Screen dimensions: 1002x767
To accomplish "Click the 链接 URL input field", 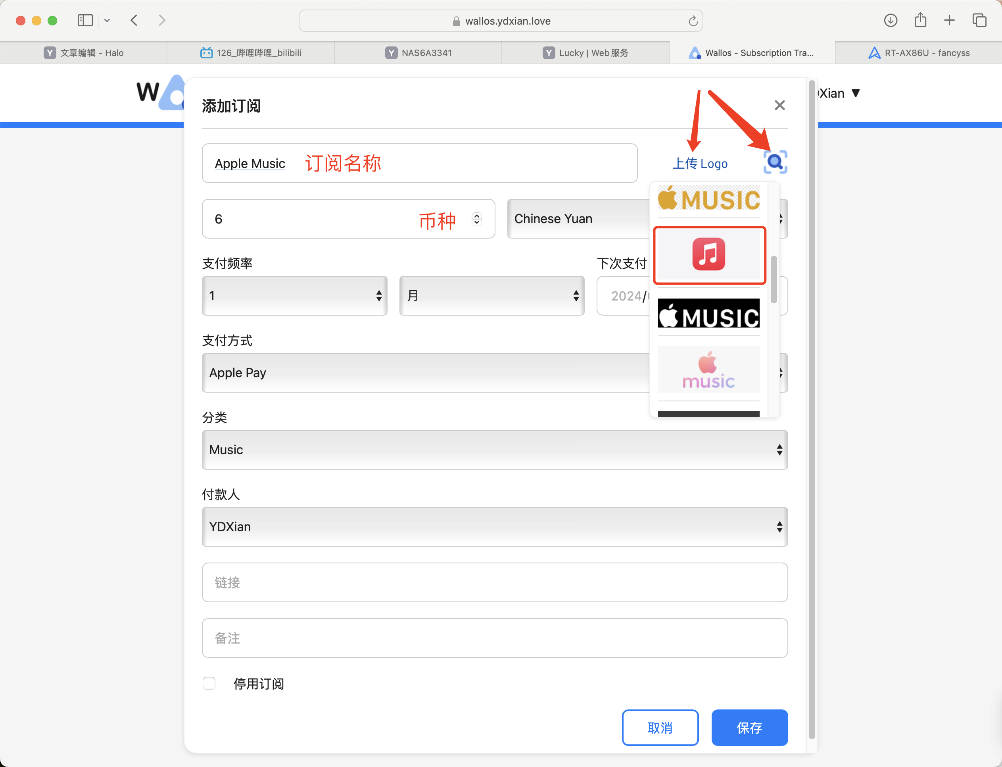I will pyautogui.click(x=495, y=582).
